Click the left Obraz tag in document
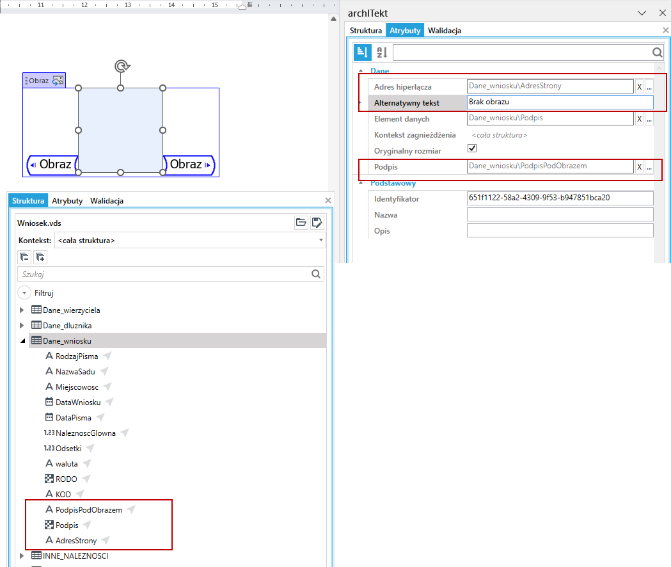This screenshot has height=567, width=671. tap(52, 164)
